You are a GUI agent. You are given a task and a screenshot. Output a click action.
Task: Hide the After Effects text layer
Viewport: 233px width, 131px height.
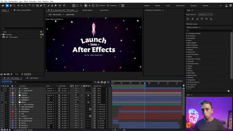pos(2,109)
